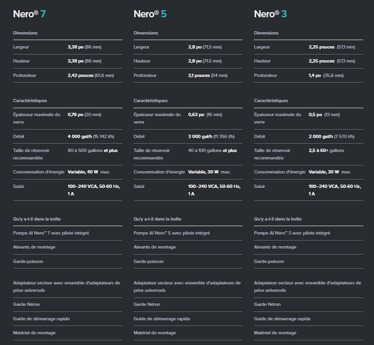Select Nero 5's Qu'y a-t-il dans la boîte heading
374x345 pixels.
click(x=157, y=219)
